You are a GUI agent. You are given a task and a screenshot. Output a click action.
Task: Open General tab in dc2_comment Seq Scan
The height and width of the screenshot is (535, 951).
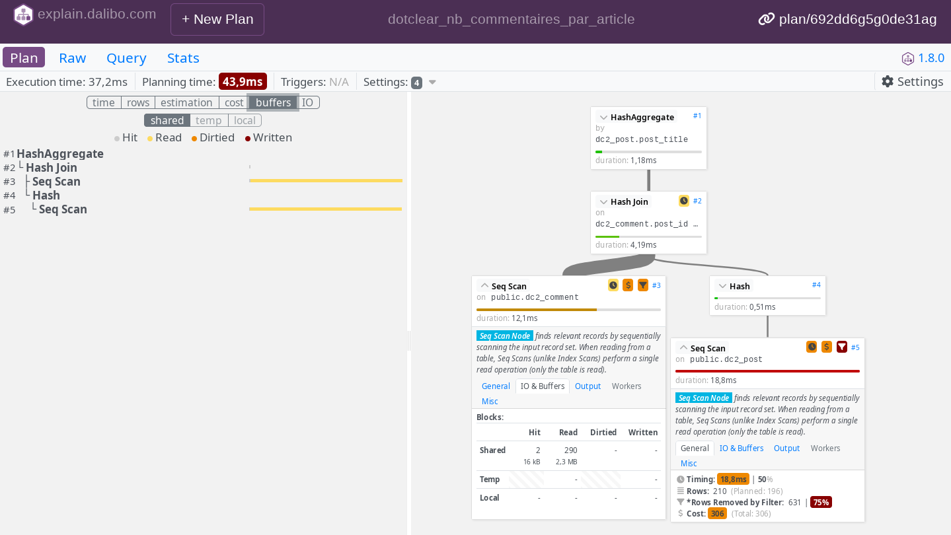coord(496,386)
